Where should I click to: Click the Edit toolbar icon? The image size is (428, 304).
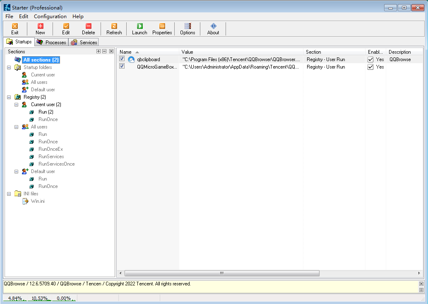pyautogui.click(x=66, y=26)
